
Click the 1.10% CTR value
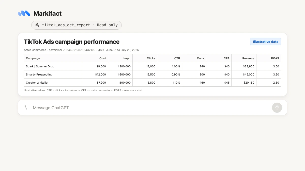(176, 83)
